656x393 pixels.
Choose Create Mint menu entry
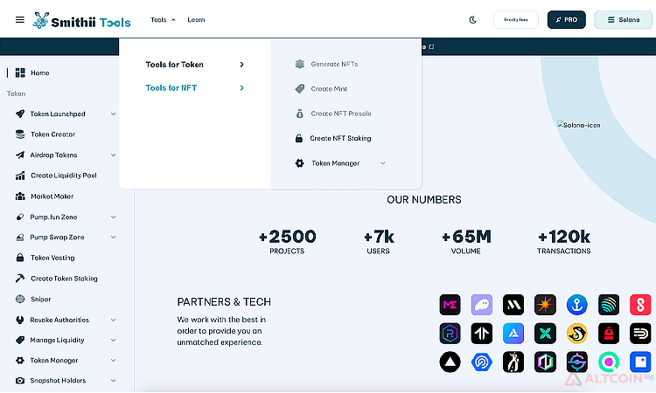(x=329, y=88)
